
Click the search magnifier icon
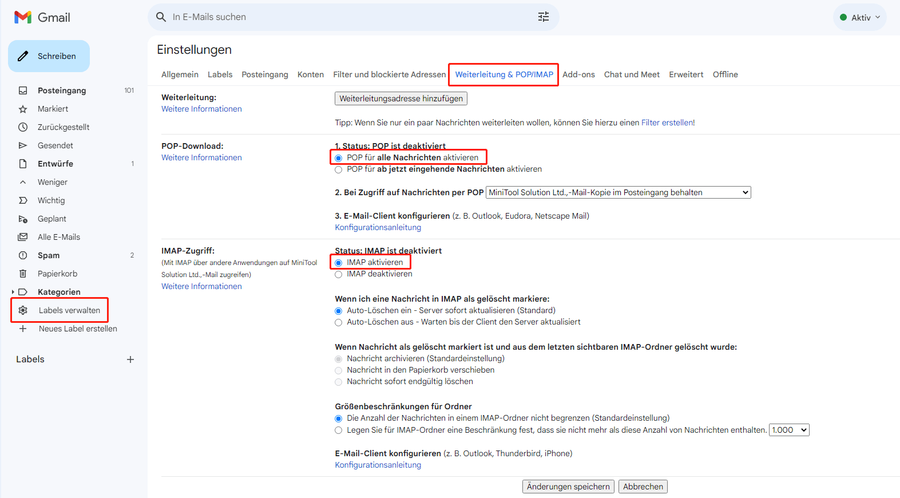(161, 17)
